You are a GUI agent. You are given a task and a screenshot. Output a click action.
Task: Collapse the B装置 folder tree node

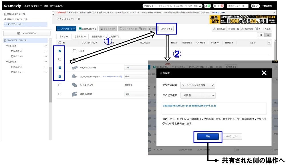(7, 62)
